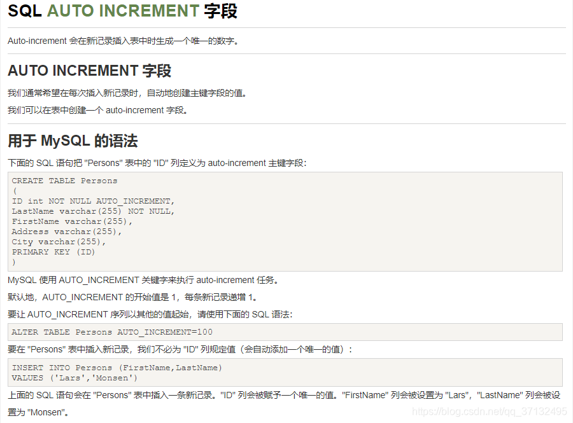
Task: Click the final line "置为 "Monsen"。"
Action: click(38, 412)
